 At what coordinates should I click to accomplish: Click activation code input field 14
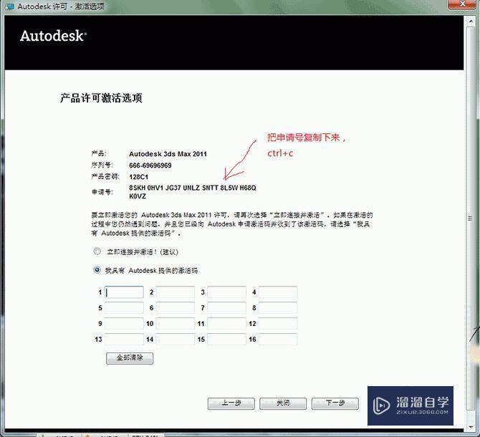pyautogui.click(x=176, y=340)
